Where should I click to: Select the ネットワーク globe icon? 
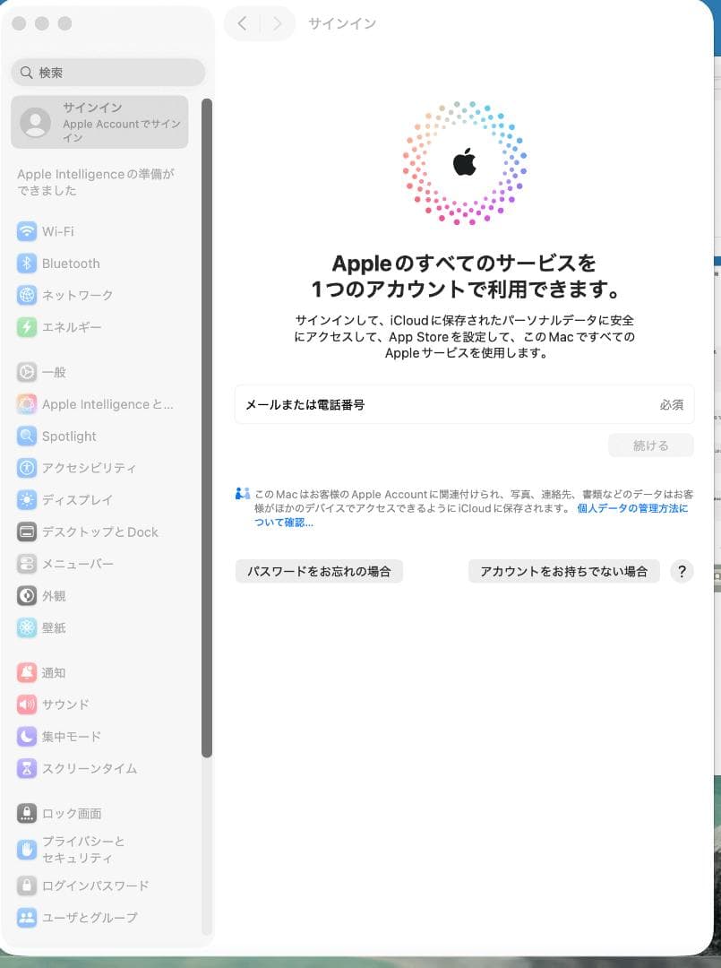click(x=27, y=295)
